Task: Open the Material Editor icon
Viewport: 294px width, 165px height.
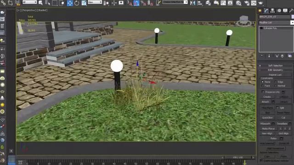Action: [238, 3]
